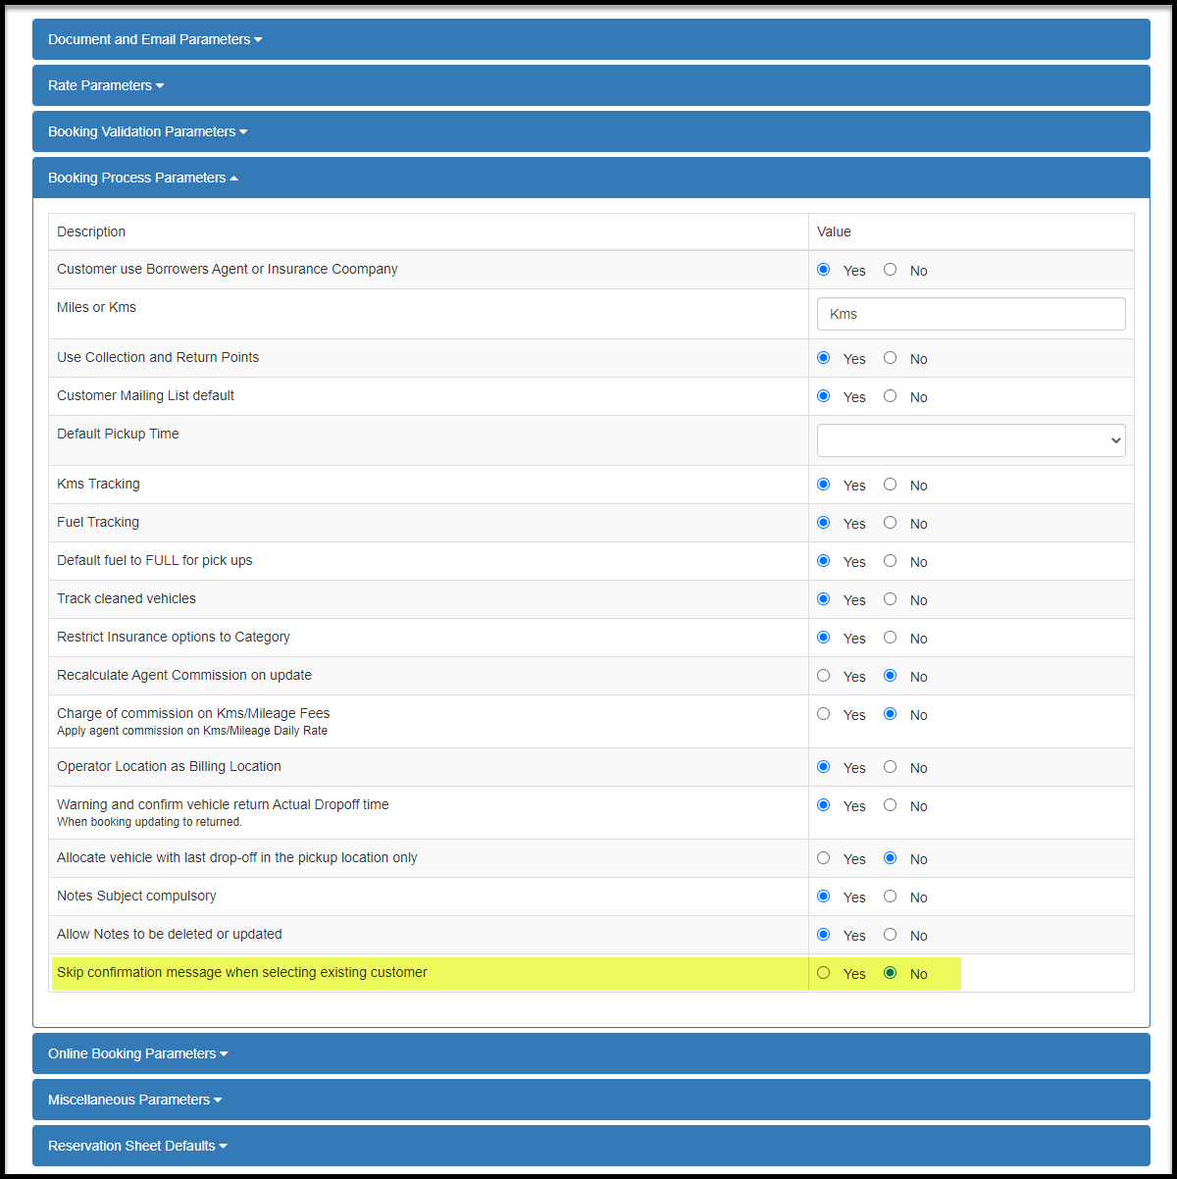Select No for Restrict Insurance options to Category

pyautogui.click(x=890, y=637)
